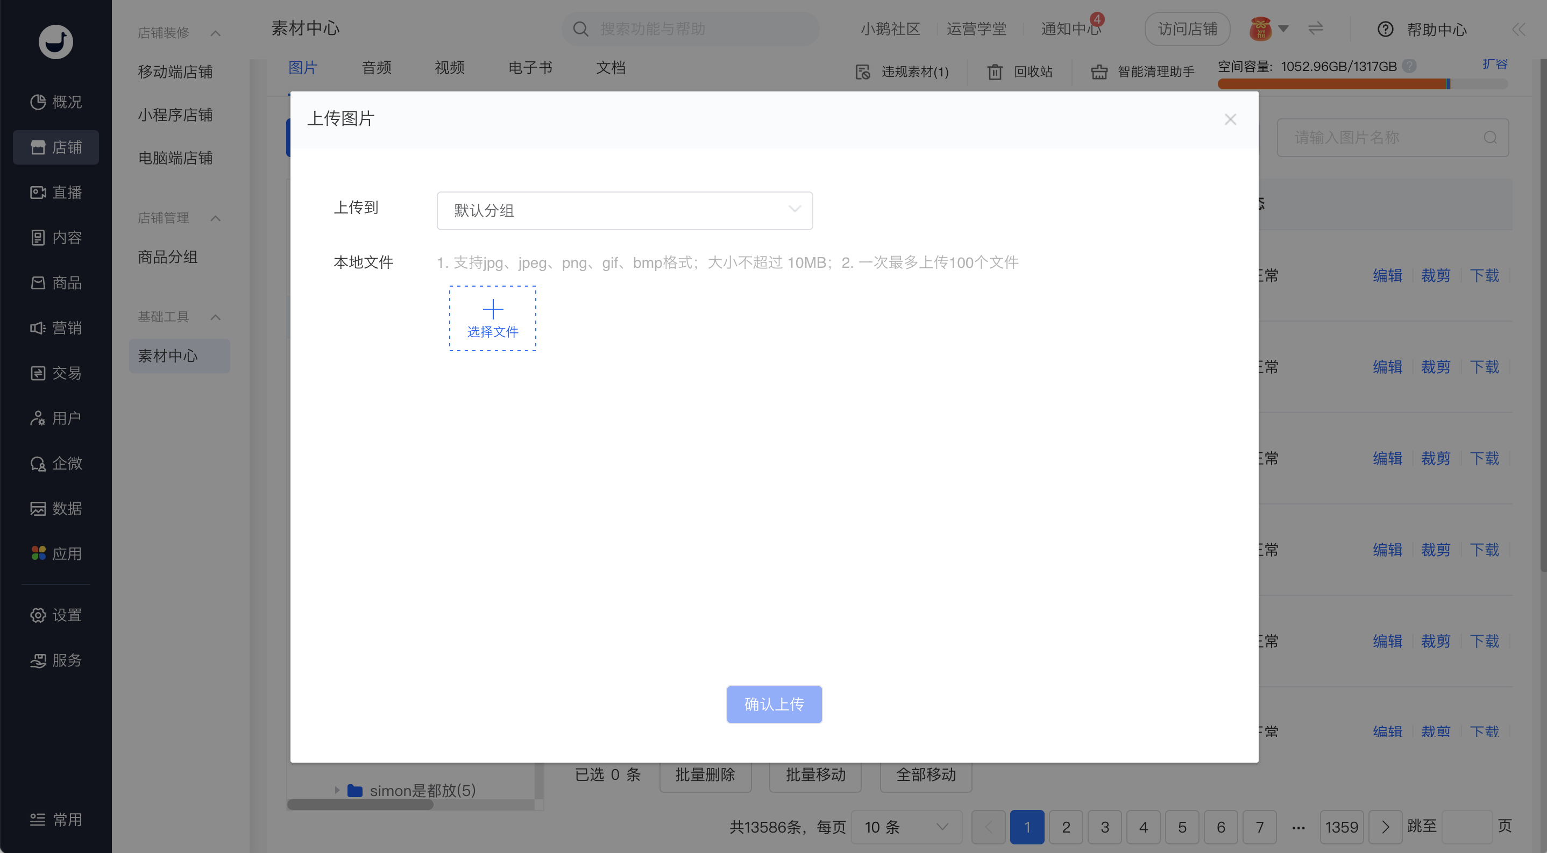Click the 空间容量 storage usage bar
The image size is (1547, 853).
1363,84
